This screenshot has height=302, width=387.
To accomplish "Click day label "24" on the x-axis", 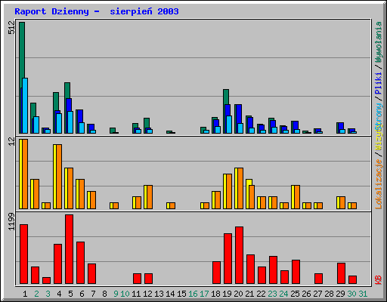I will coord(283,294).
